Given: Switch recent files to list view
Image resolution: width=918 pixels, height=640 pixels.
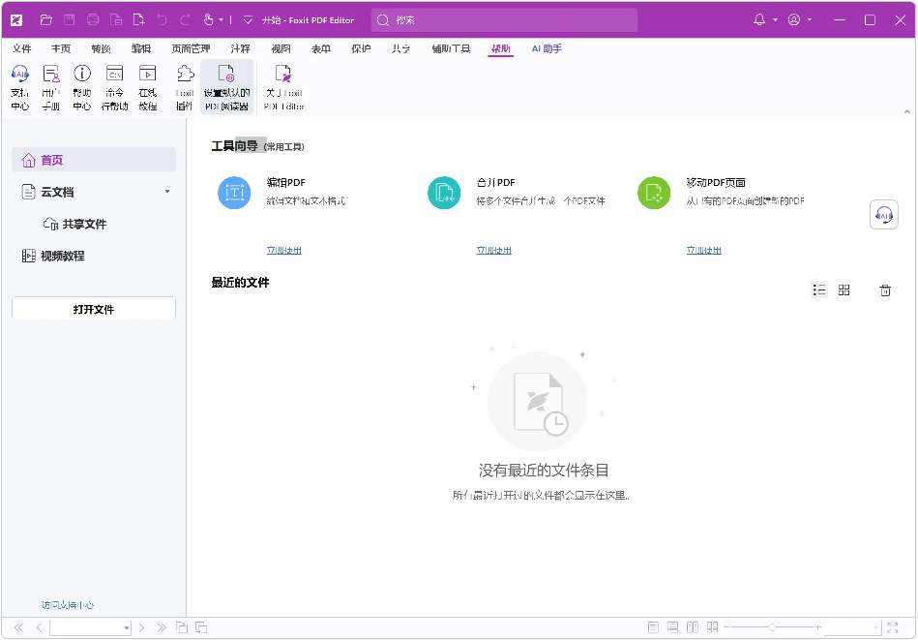Looking at the screenshot, I should pos(819,290).
